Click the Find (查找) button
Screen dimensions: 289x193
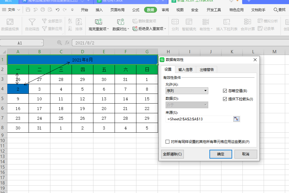click(279, 10)
